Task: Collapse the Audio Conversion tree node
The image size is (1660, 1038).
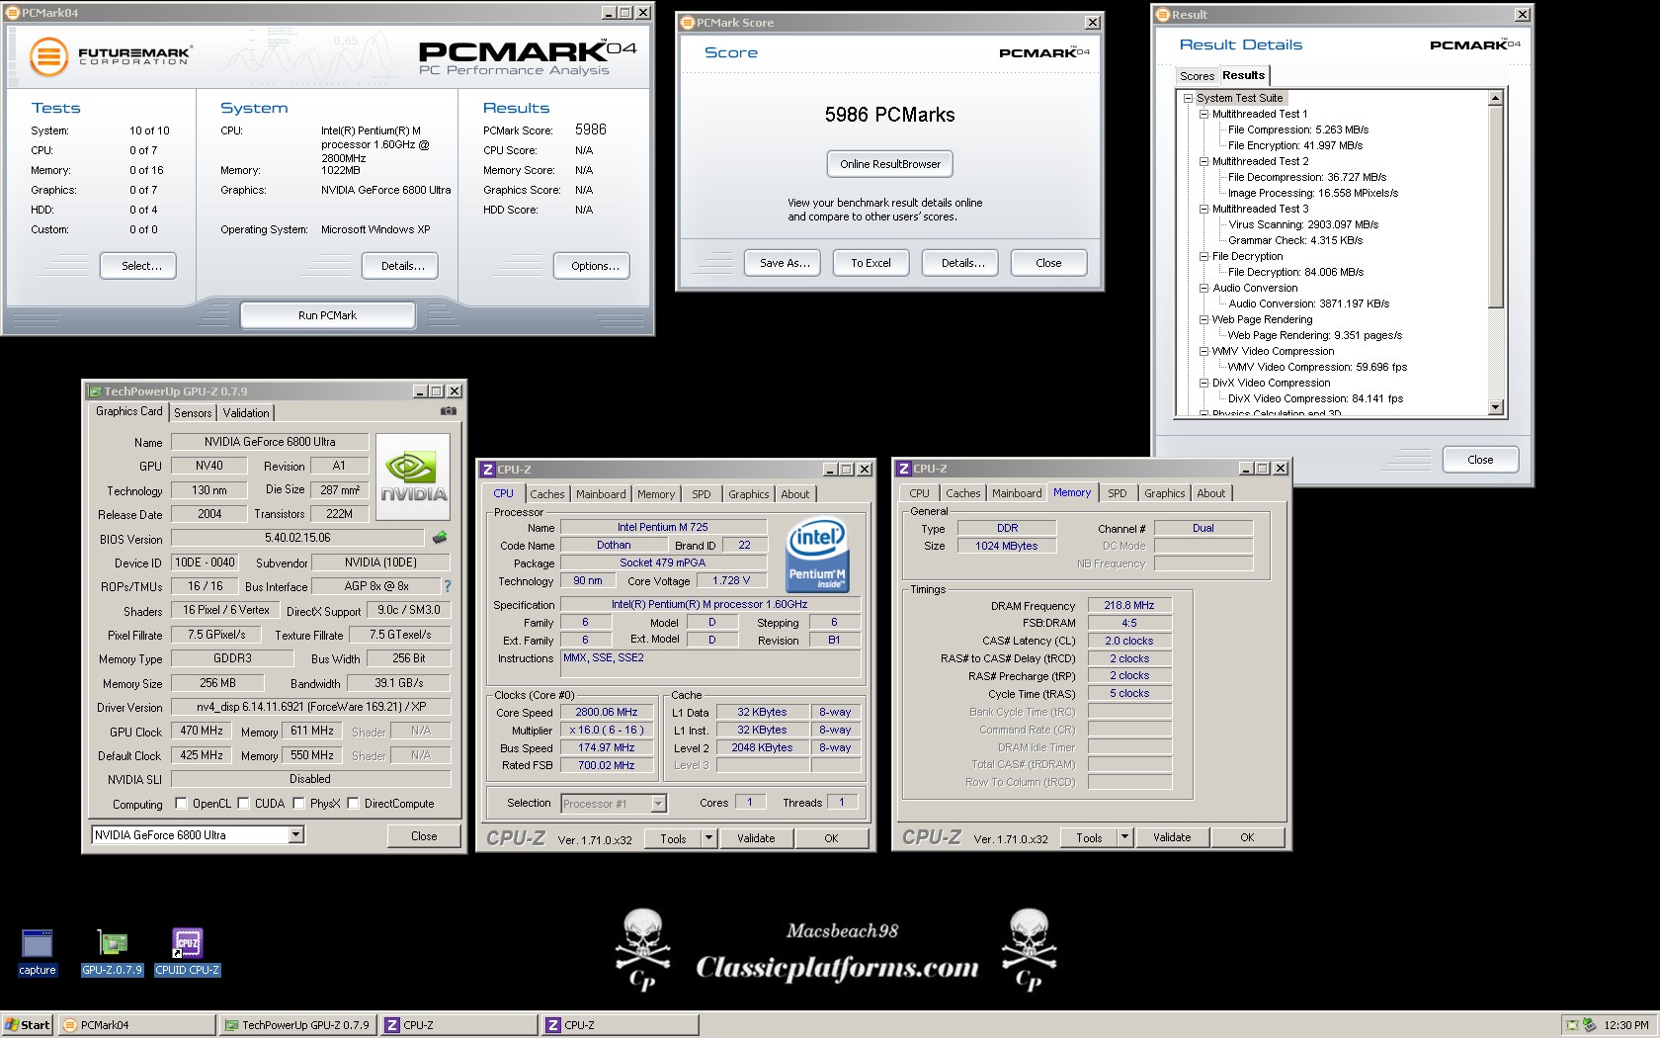Action: point(1203,288)
